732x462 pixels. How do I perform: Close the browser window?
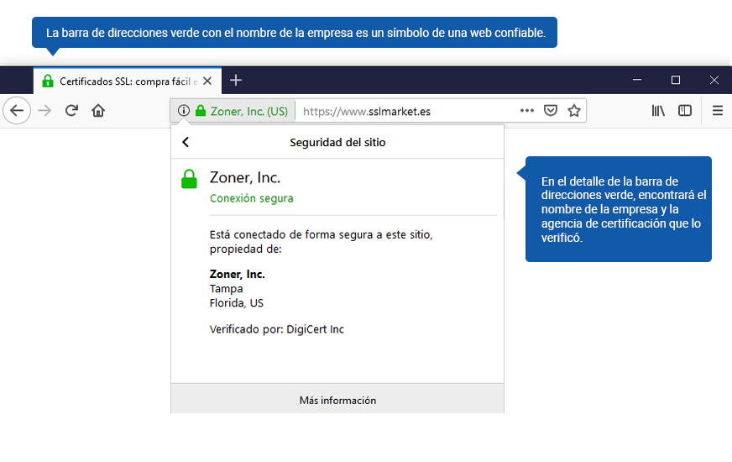[x=714, y=80]
